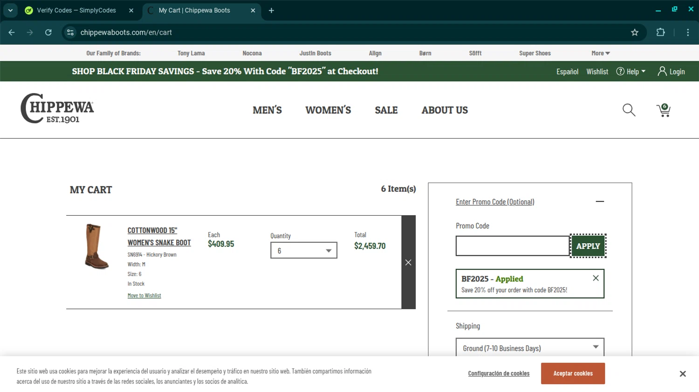699x392 pixels.
Task: Click the Cottonwood boot product thumbnail
Action: pos(96,246)
